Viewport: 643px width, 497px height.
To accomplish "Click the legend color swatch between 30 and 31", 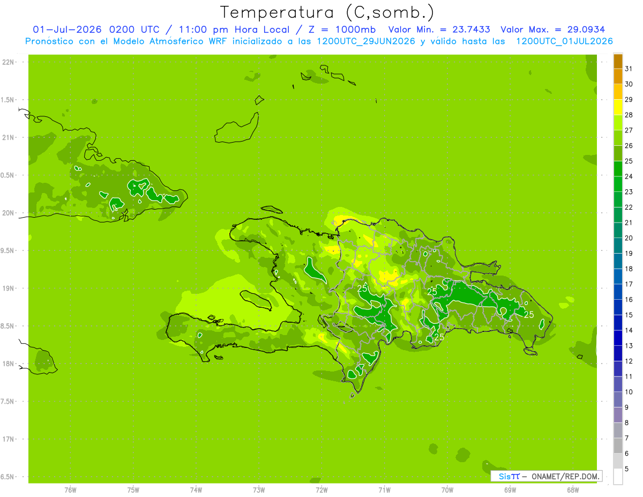I will click(x=618, y=77).
